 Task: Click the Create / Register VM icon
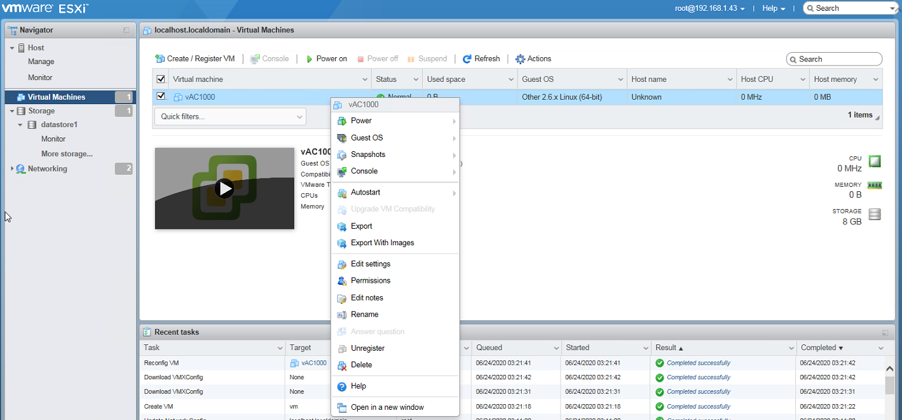(160, 58)
